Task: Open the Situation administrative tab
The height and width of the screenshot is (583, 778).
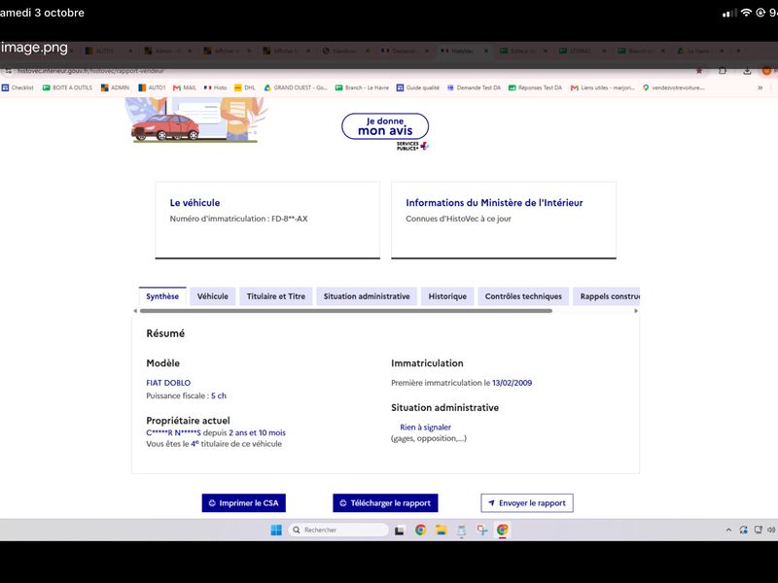Action: click(x=367, y=296)
